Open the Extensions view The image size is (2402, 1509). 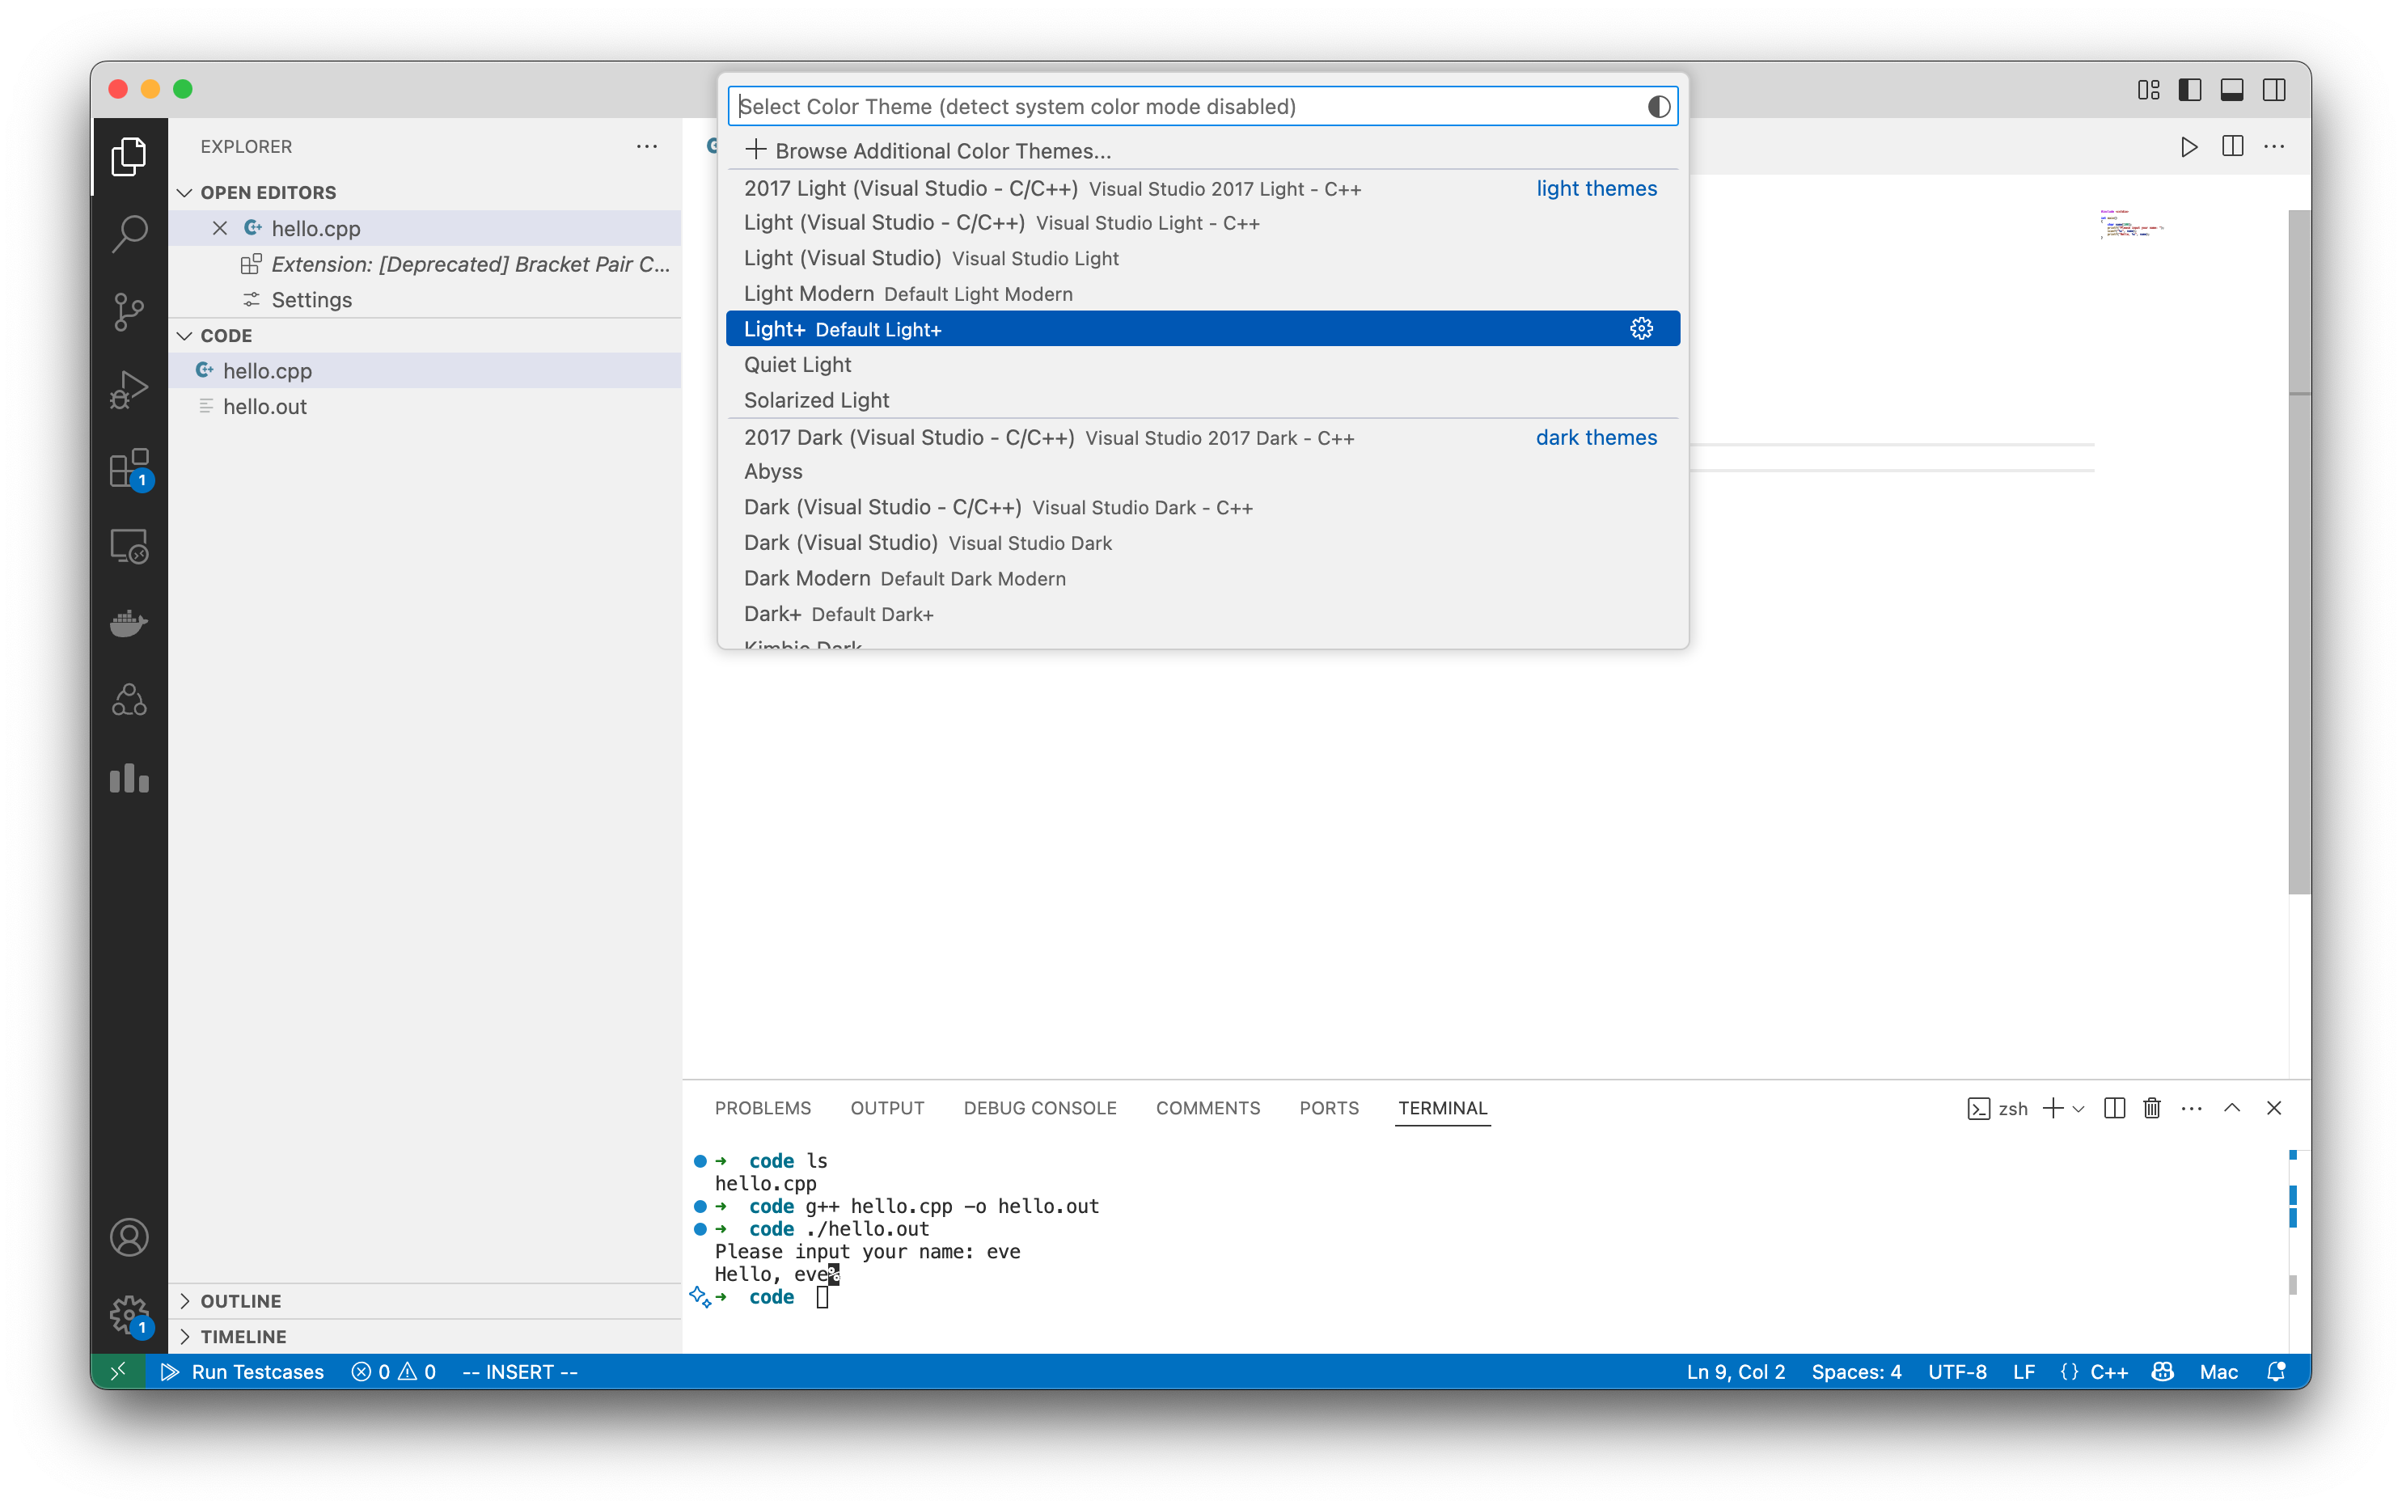pyautogui.click(x=129, y=467)
